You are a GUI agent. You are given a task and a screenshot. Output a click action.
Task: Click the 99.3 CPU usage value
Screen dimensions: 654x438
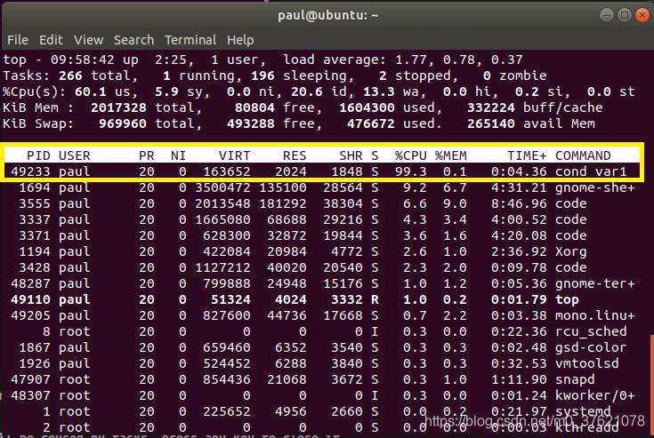(411, 171)
